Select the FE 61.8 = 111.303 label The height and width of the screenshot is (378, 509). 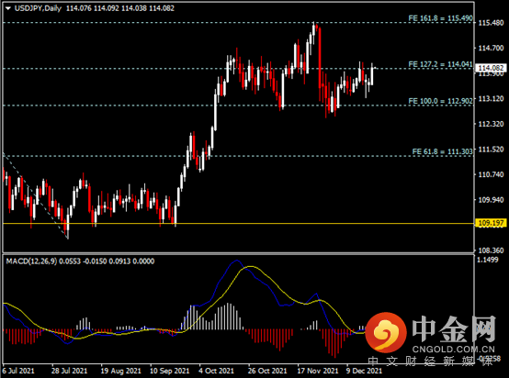point(443,151)
